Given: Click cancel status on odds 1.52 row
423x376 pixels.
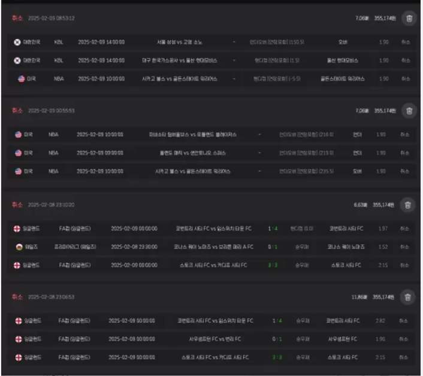Looking at the screenshot, I should (x=404, y=247).
